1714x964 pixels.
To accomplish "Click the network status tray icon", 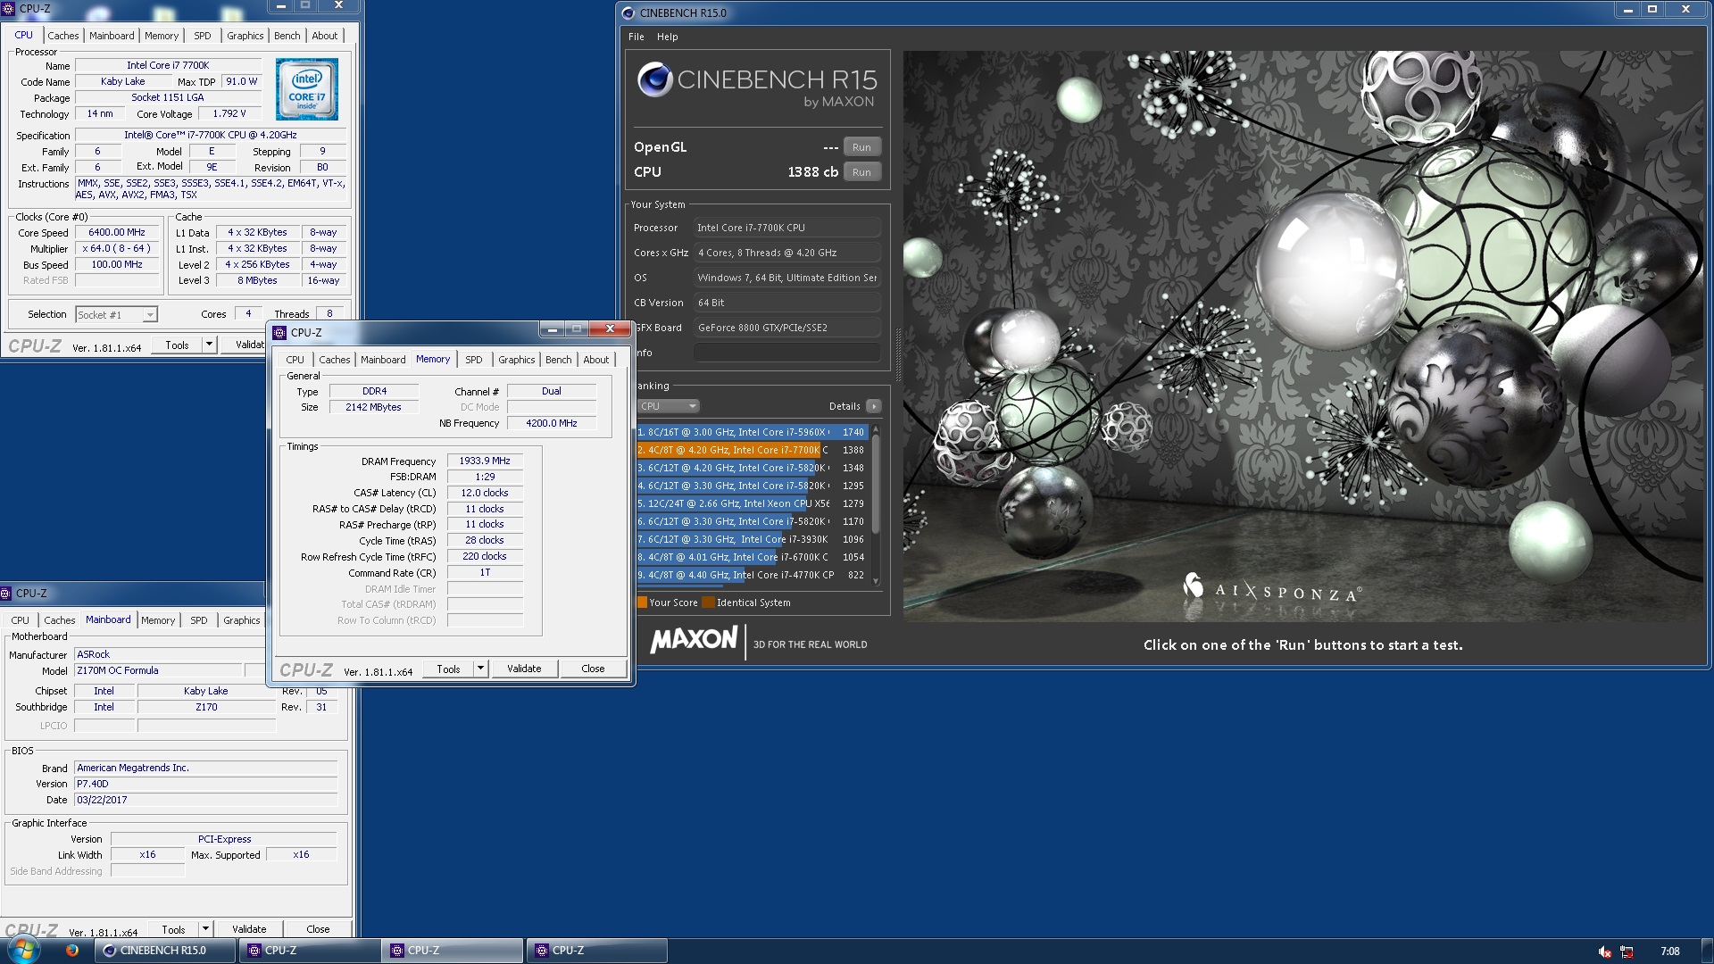I will tap(1627, 952).
